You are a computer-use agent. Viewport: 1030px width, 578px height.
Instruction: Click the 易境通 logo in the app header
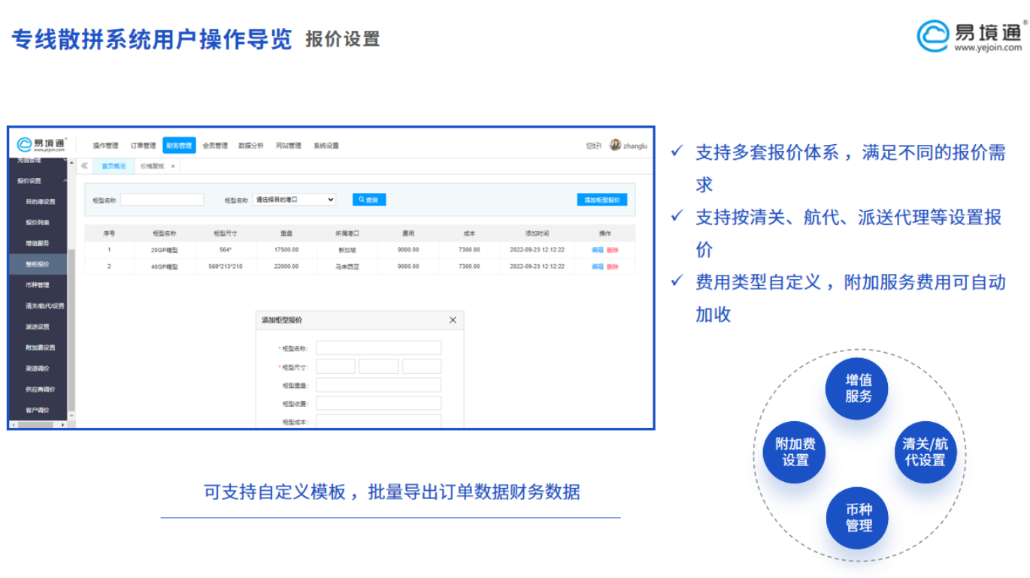click(x=41, y=143)
